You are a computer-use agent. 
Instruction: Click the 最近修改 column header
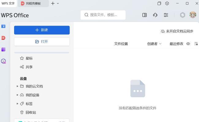pos(176,44)
